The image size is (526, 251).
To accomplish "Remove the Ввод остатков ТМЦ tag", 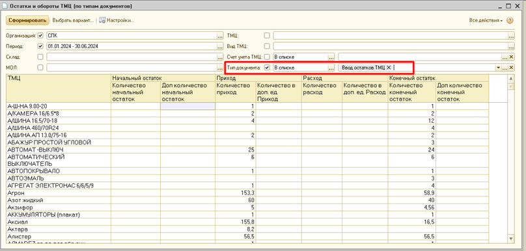I will tap(389, 68).
